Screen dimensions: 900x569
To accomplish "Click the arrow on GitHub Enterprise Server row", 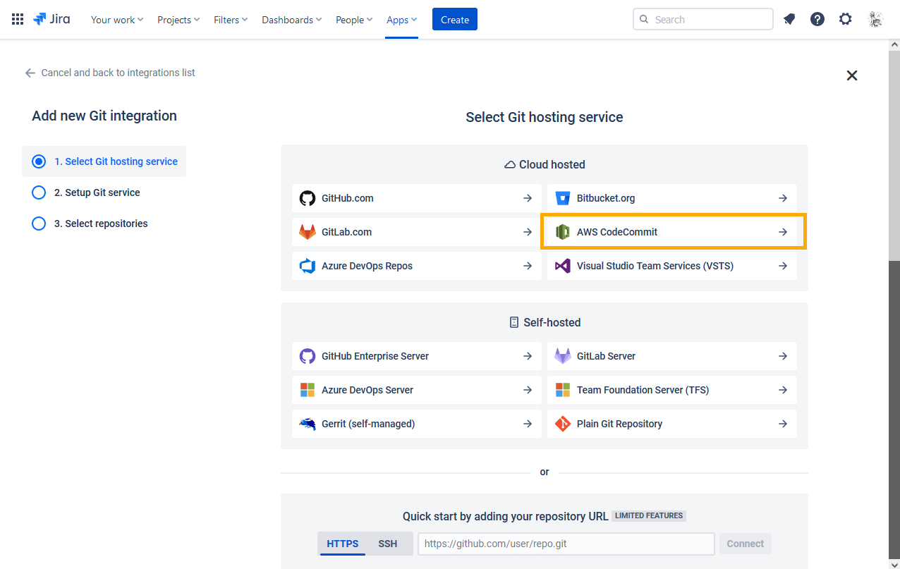I will pos(528,356).
